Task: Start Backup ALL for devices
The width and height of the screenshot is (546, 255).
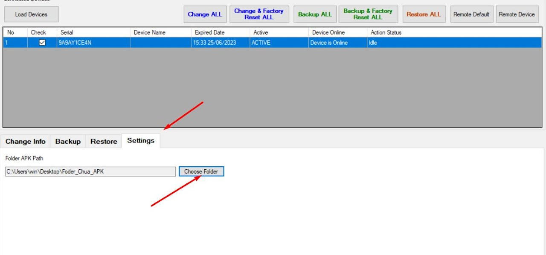Action: tap(315, 14)
